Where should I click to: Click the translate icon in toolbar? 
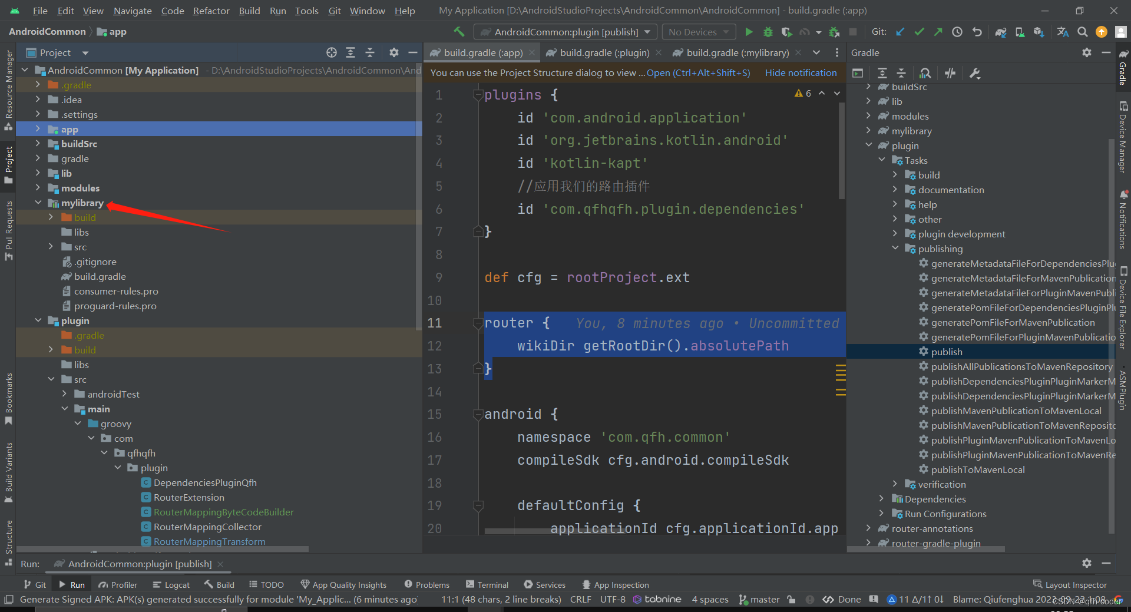(1063, 32)
